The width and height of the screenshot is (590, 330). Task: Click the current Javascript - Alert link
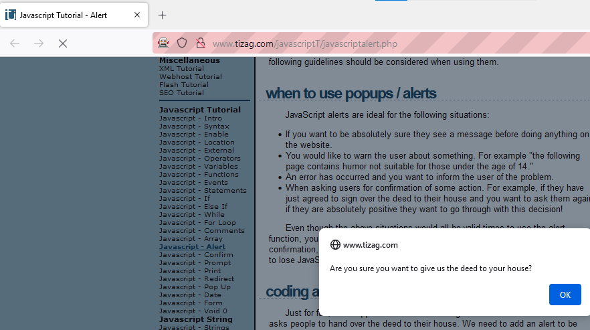coord(192,247)
